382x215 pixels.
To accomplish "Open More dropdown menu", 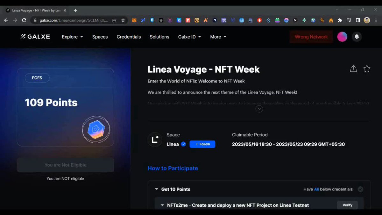I will click(x=218, y=37).
